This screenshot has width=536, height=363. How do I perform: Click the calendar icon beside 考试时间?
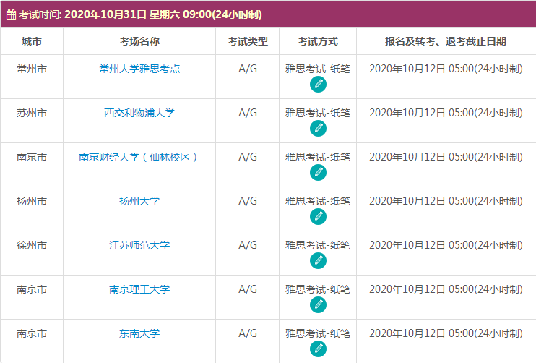coord(11,14)
